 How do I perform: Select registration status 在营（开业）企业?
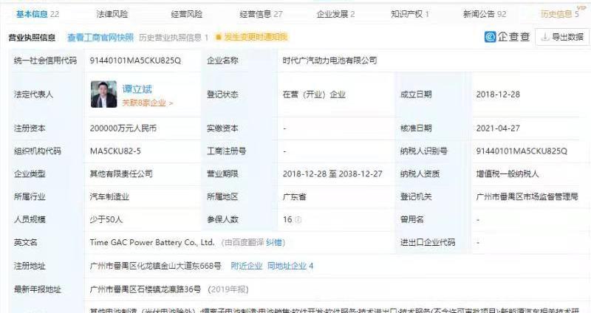tap(314, 94)
